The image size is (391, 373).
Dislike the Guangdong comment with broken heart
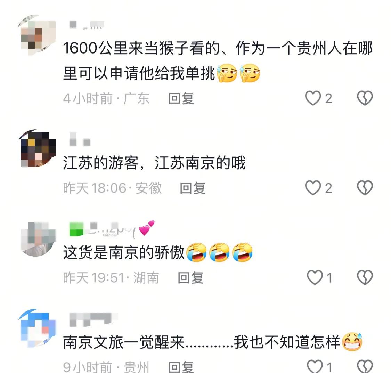pyautogui.click(x=365, y=98)
